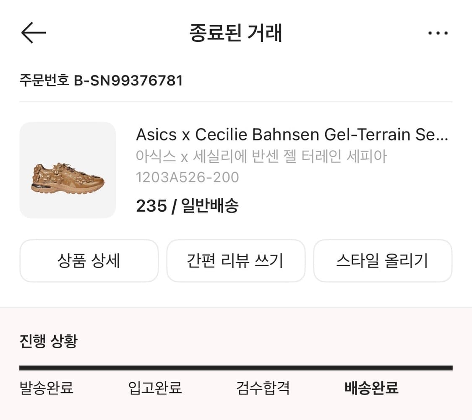Tap the 검수합격 progress step

[x=263, y=388]
